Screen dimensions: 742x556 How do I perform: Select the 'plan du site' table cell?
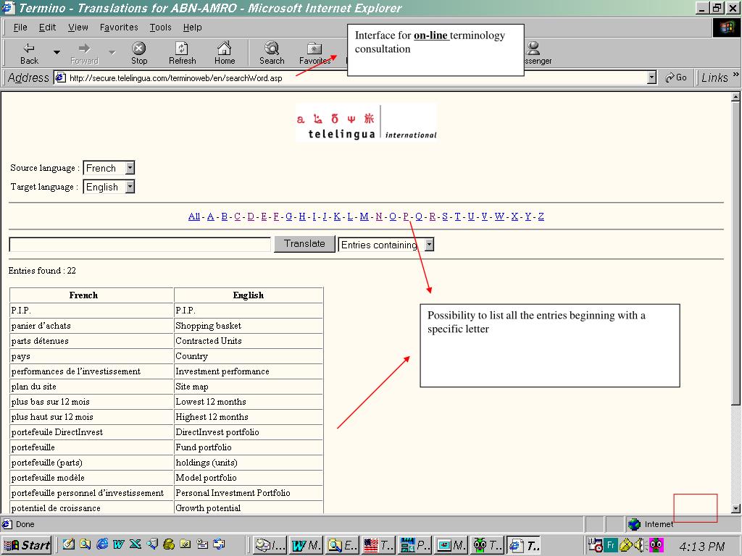click(x=91, y=387)
